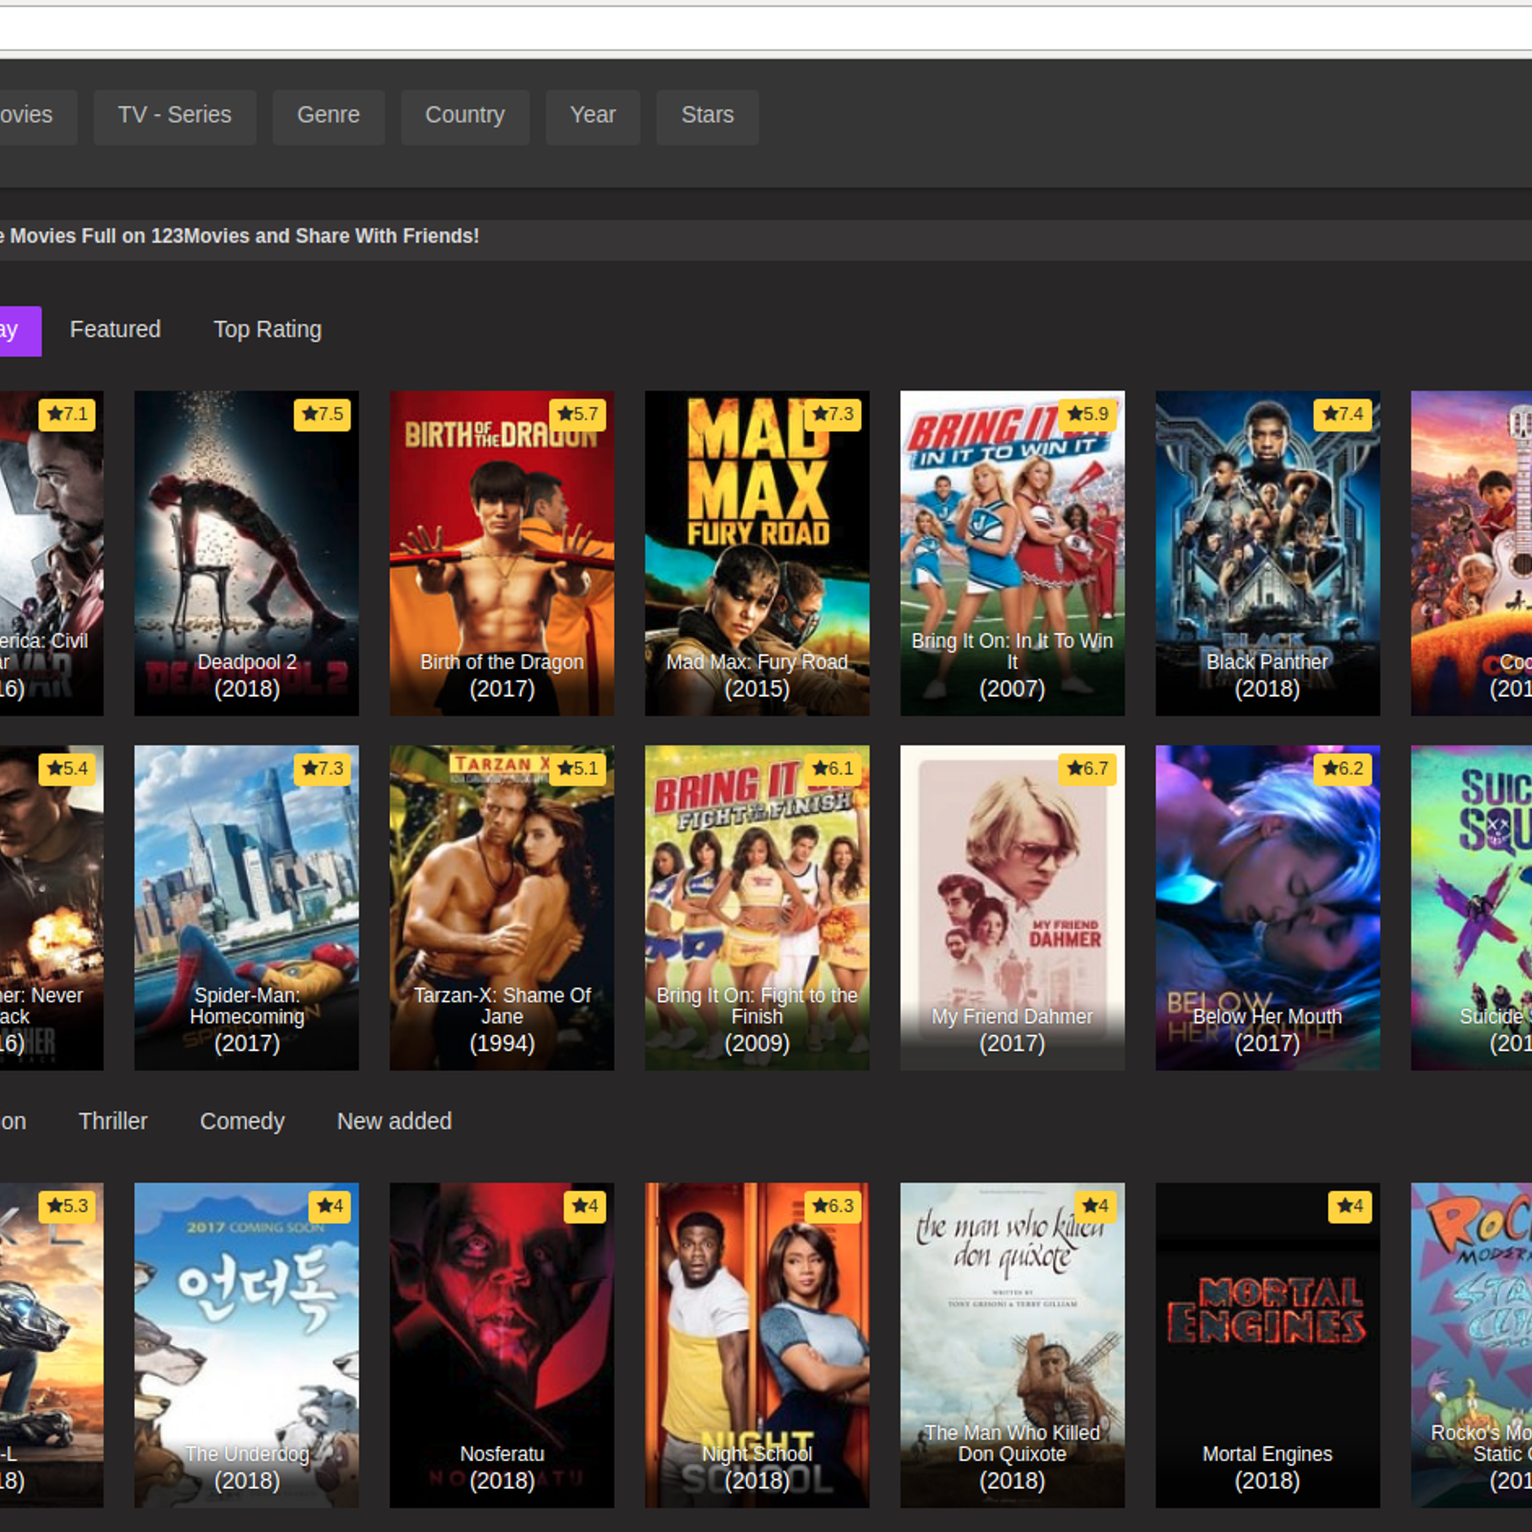Open Tarzan-X: Shame Of Jane poster
Viewport: 1532px width, 1532px height.
pos(502,908)
